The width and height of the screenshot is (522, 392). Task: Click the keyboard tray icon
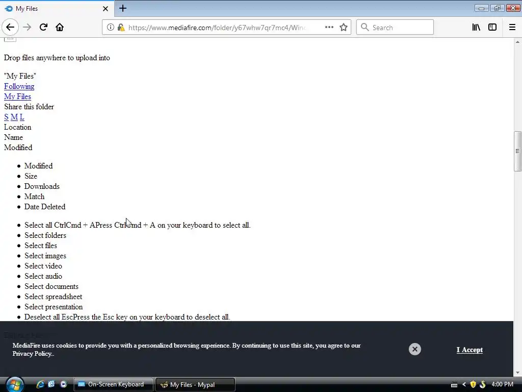click(x=454, y=385)
